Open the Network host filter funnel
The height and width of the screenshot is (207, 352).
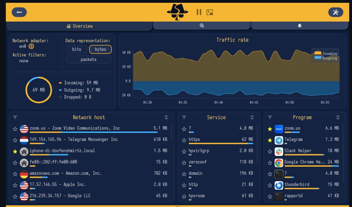point(15,117)
